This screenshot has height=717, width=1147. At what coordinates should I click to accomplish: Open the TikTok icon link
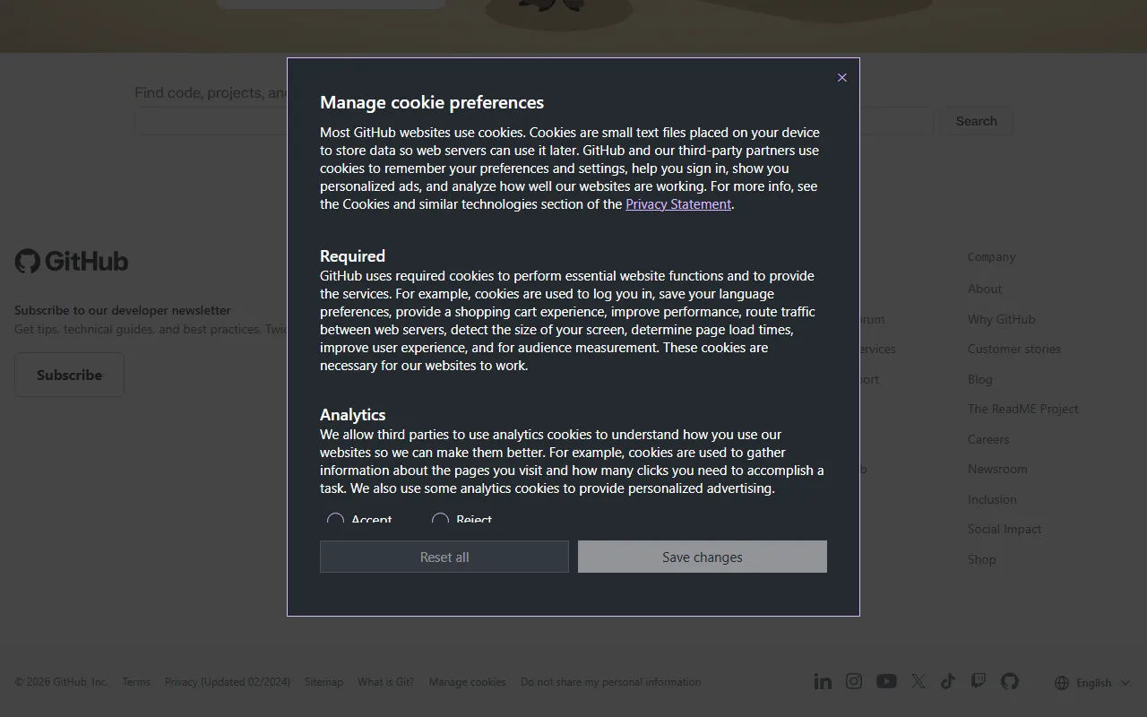948,682
